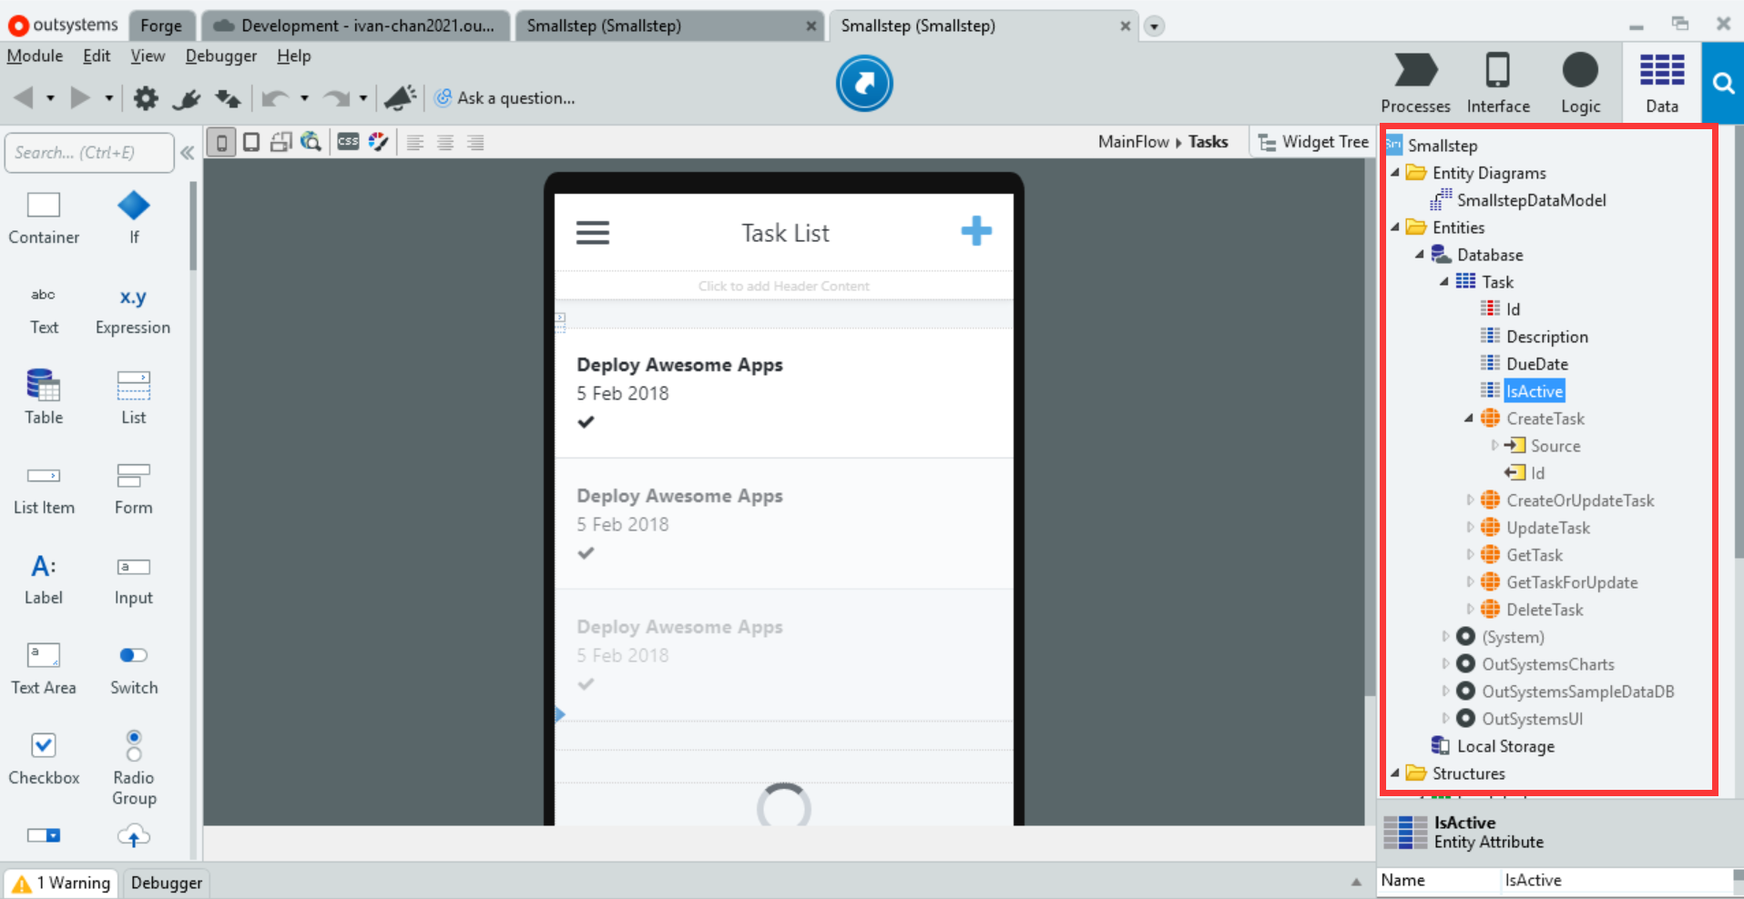Collapse the Task entity node

pos(1443,282)
